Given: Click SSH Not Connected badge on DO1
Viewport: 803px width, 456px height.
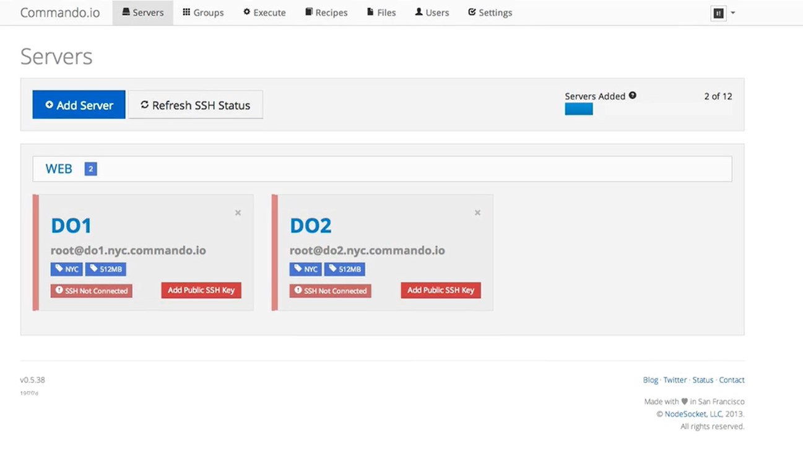Looking at the screenshot, I should (92, 291).
